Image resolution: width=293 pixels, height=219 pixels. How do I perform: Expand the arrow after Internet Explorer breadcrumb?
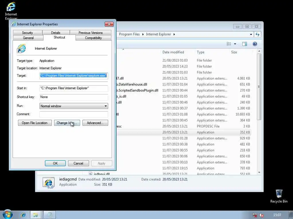174,34
